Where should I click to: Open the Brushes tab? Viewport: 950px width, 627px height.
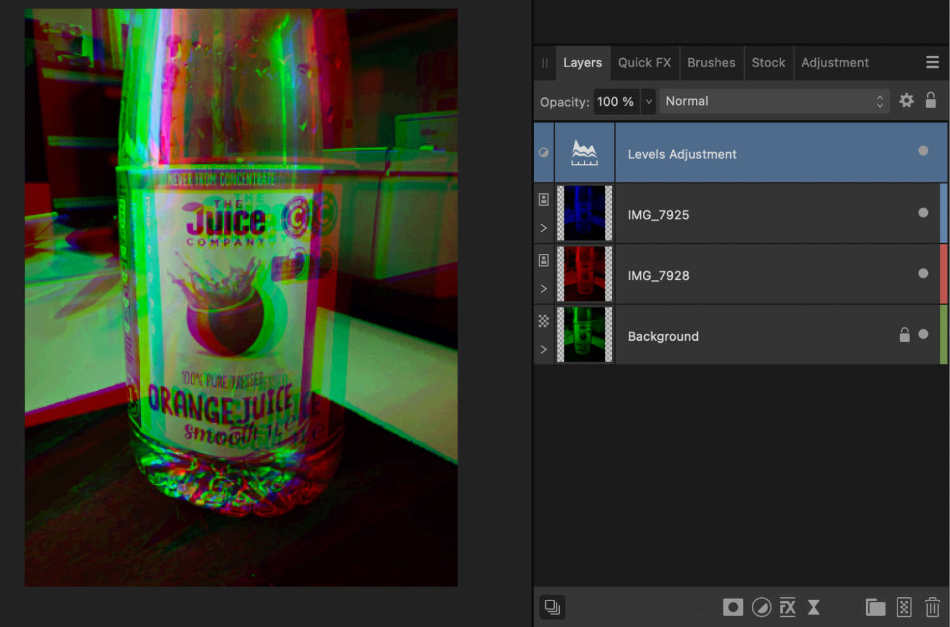tap(711, 63)
